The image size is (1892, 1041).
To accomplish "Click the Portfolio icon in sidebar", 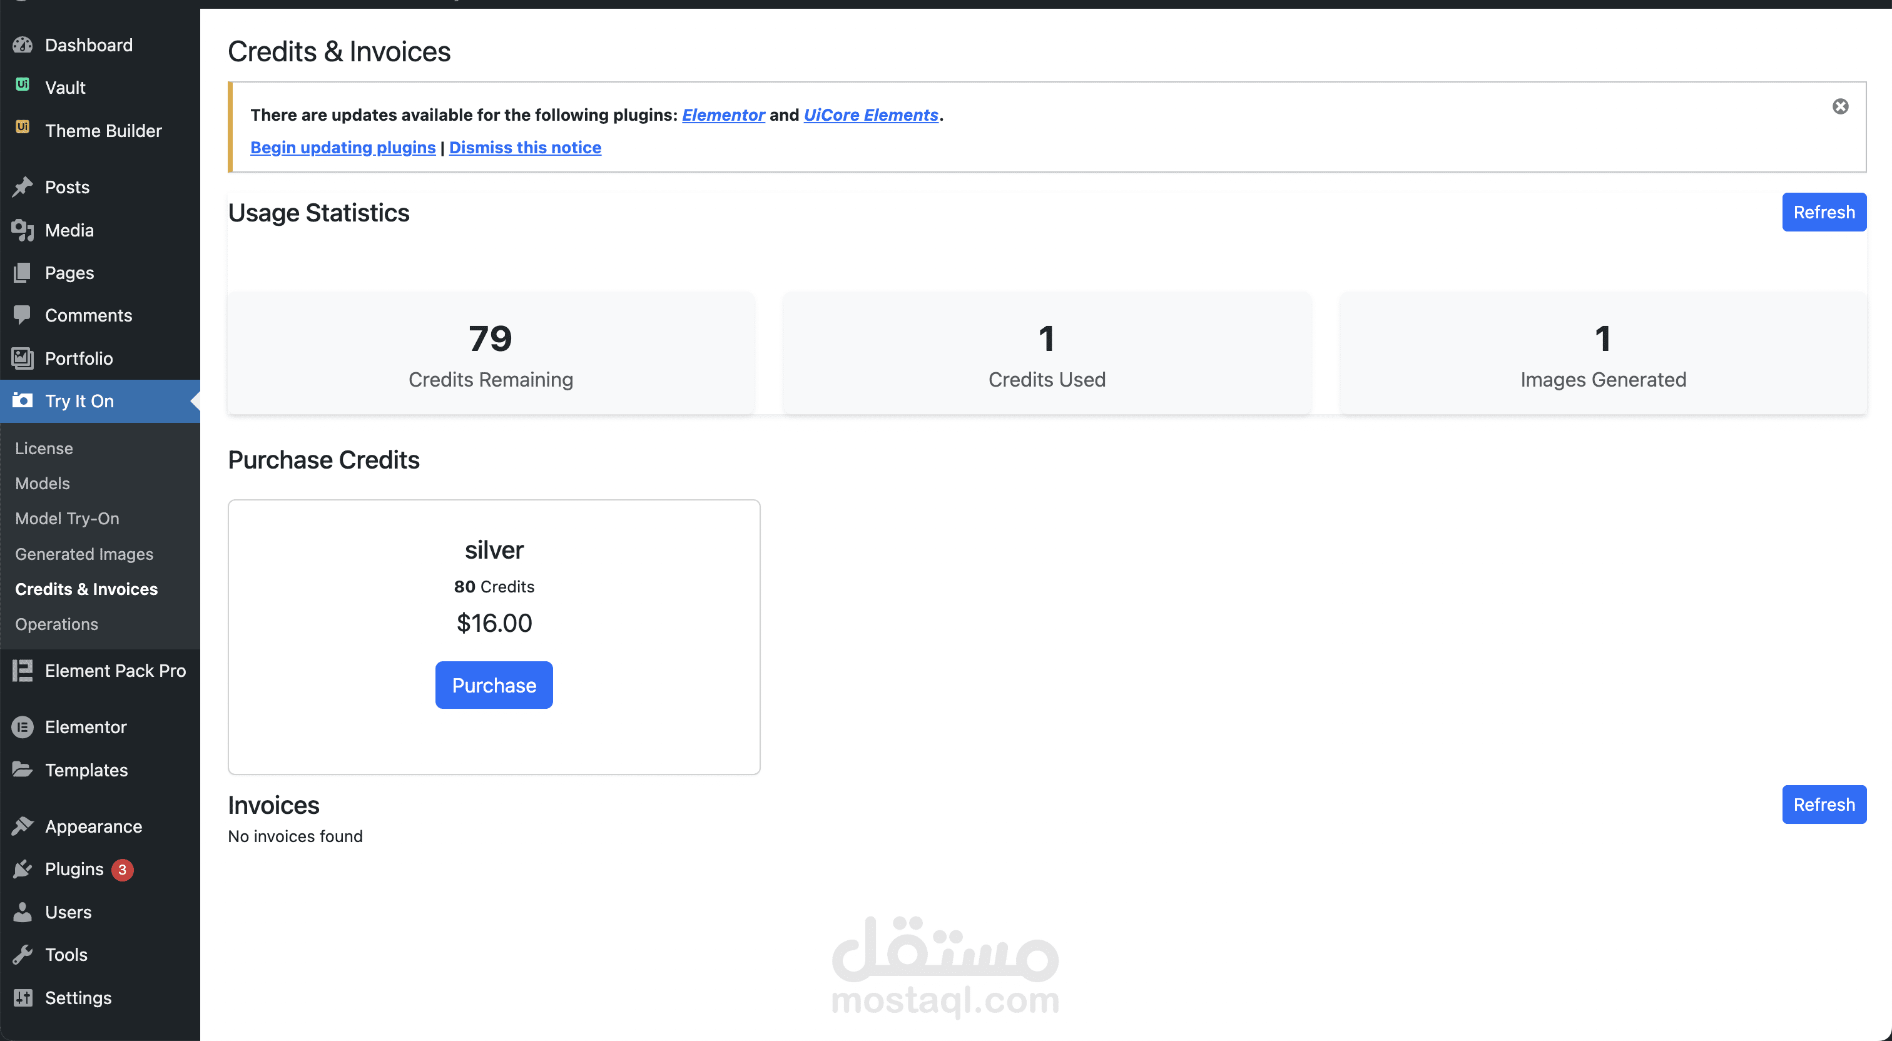I will pyautogui.click(x=23, y=358).
